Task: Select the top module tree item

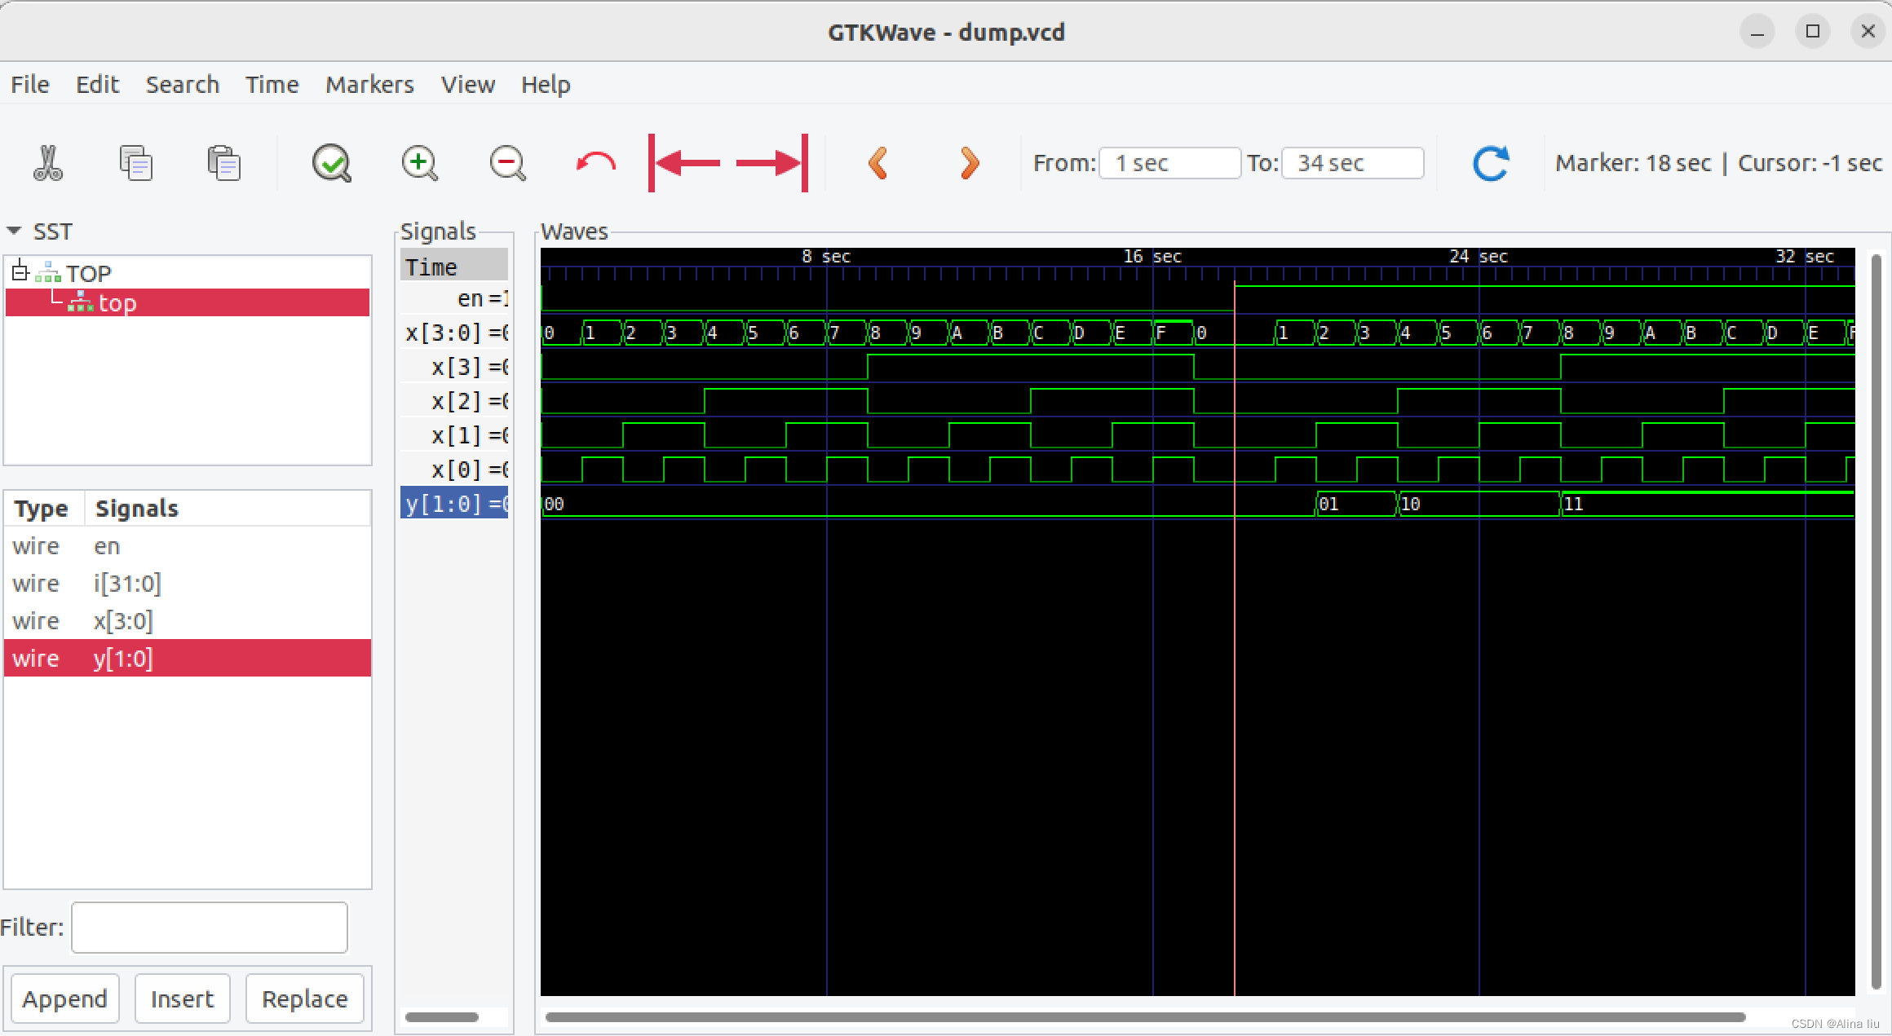Action: point(117,303)
